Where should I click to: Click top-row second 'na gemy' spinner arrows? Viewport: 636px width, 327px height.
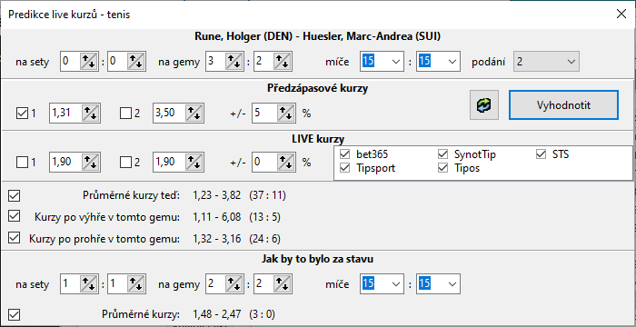pos(283,62)
